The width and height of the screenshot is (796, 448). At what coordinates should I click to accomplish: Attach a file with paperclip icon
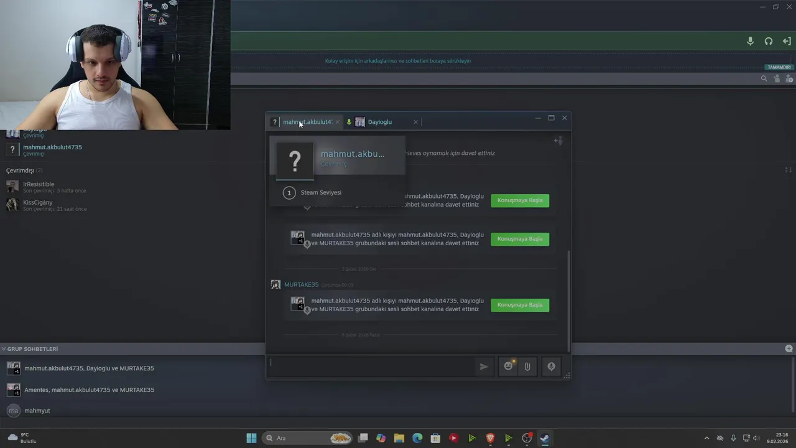[527, 366]
